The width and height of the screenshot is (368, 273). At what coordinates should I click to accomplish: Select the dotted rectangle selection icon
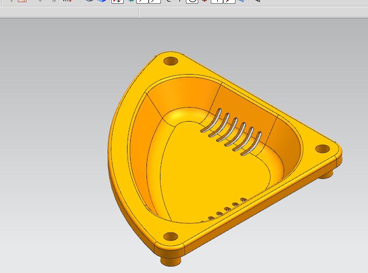coord(66,2)
